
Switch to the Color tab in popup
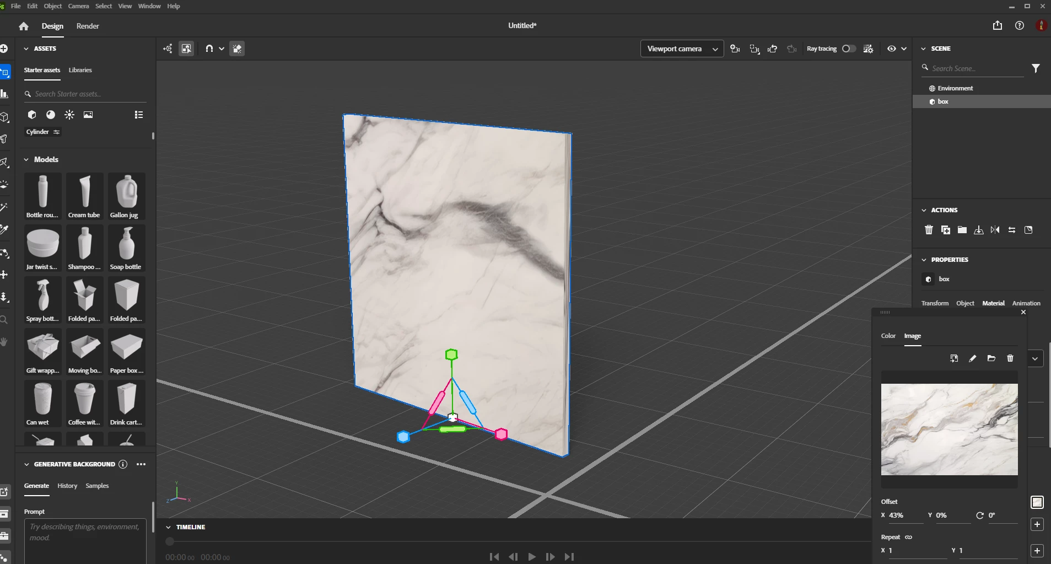888,336
